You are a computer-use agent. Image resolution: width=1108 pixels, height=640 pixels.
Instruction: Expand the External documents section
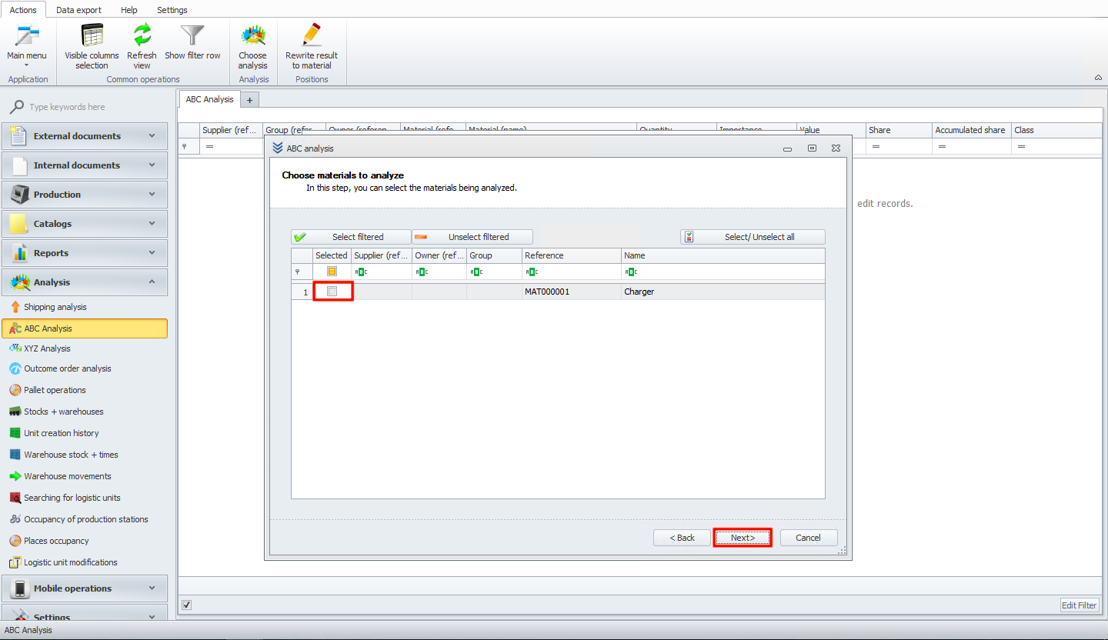pos(85,136)
